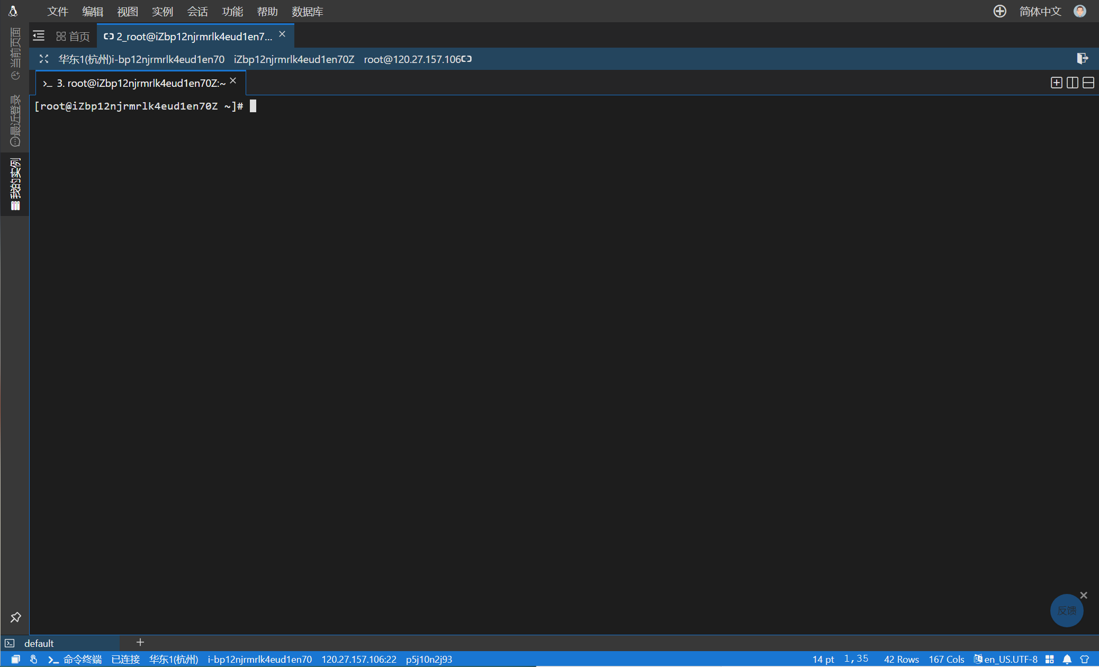Screen dimensions: 1099x667
Task: Open the 最近登录 sidebar panel
Action: [x=15, y=120]
